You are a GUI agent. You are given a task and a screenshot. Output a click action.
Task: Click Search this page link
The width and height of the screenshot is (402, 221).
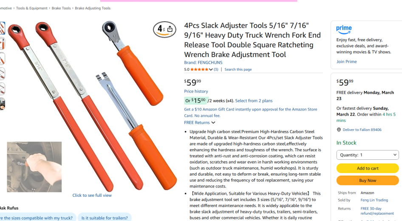tap(238, 69)
